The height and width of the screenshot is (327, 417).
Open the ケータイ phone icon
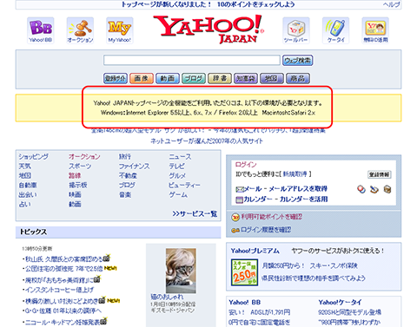click(x=335, y=30)
